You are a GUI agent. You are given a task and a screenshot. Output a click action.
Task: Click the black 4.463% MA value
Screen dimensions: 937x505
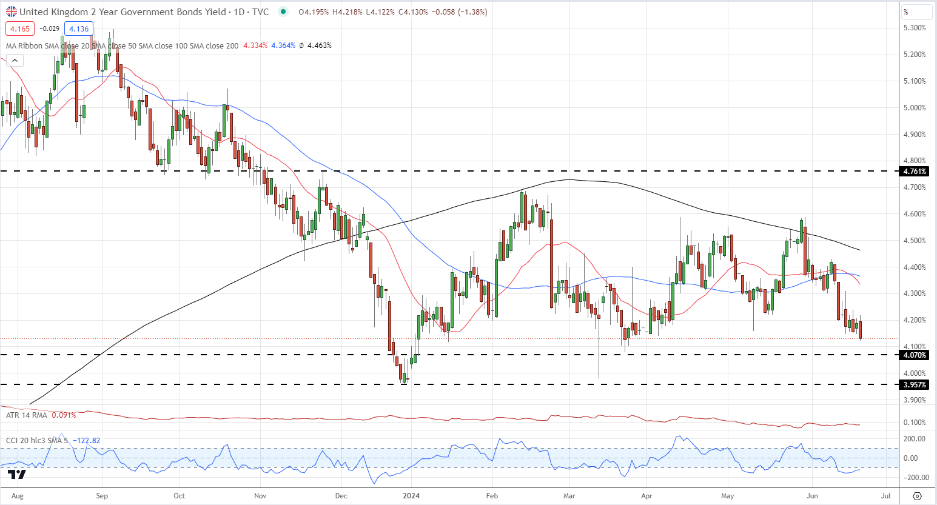(320, 45)
